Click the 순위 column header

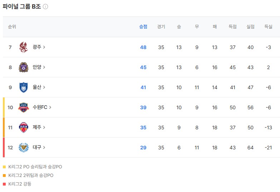12,27
